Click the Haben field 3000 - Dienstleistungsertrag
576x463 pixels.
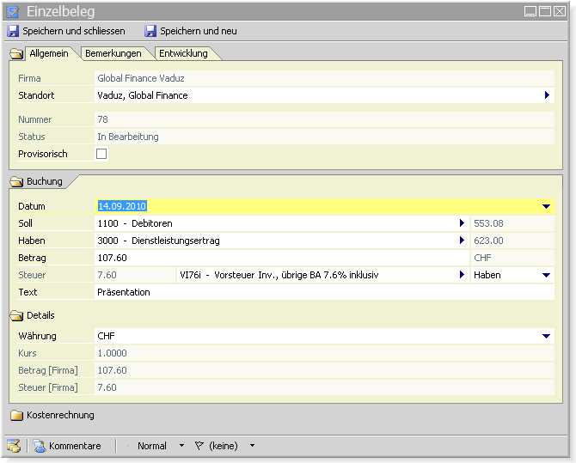point(282,241)
